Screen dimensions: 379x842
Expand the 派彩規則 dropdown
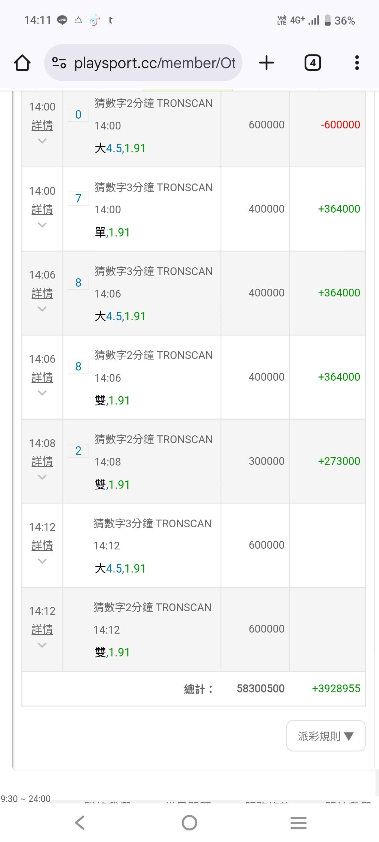click(x=326, y=736)
